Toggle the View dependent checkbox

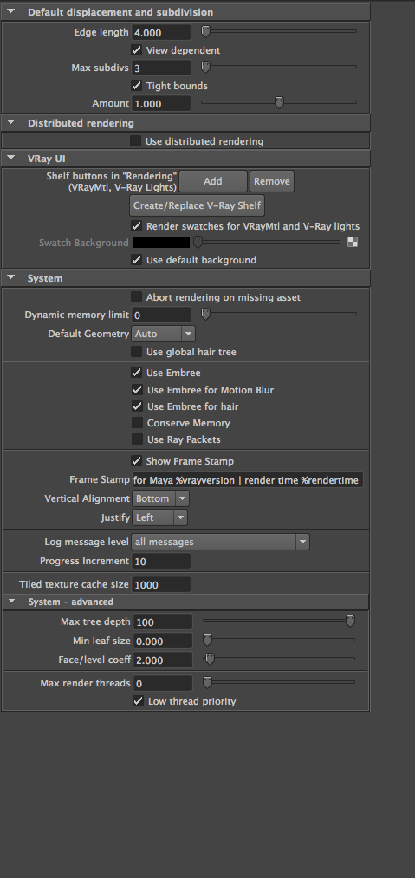click(x=136, y=50)
